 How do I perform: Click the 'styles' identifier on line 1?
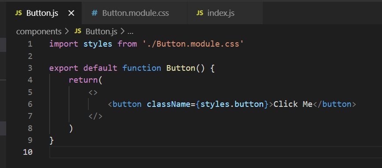(x=98, y=44)
